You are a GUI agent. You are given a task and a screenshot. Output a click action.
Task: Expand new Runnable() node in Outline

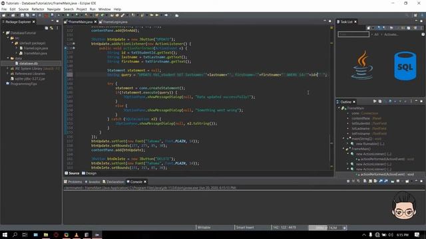point(347,144)
